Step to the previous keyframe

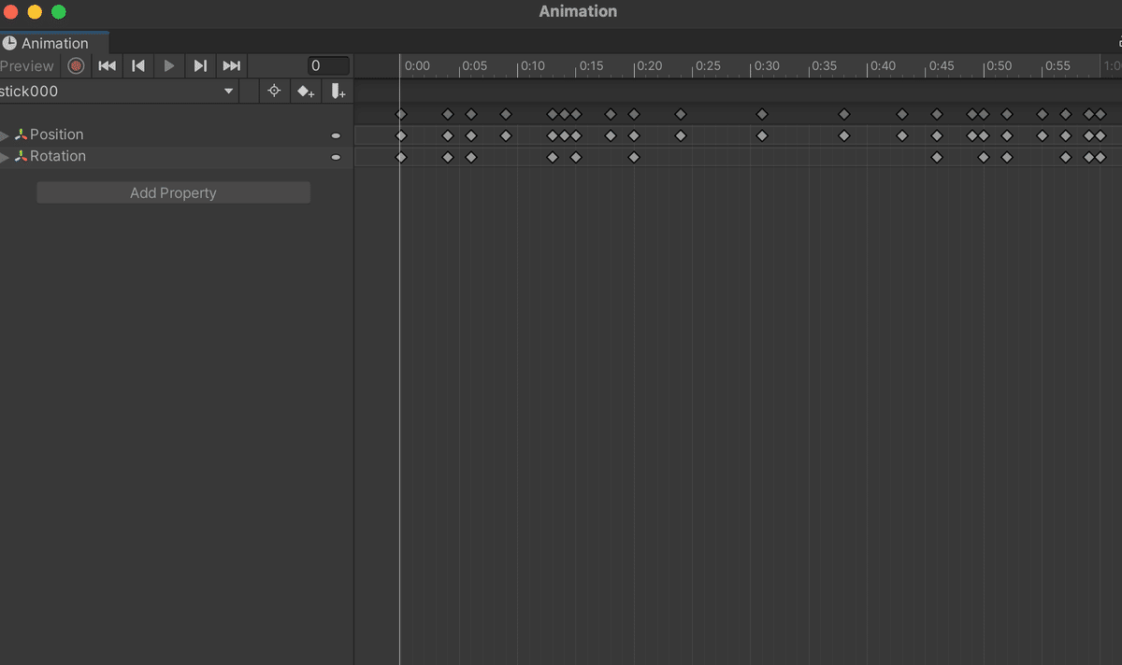pyautogui.click(x=138, y=65)
